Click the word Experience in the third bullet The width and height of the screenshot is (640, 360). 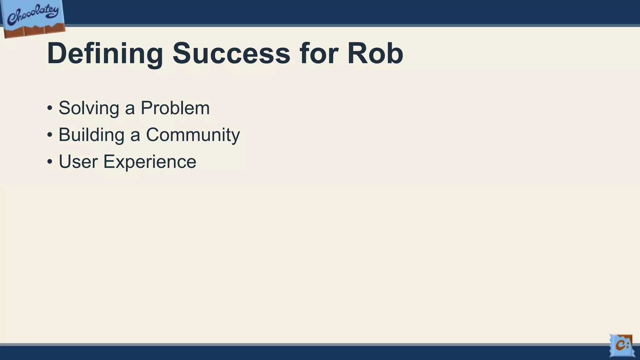[x=150, y=162]
